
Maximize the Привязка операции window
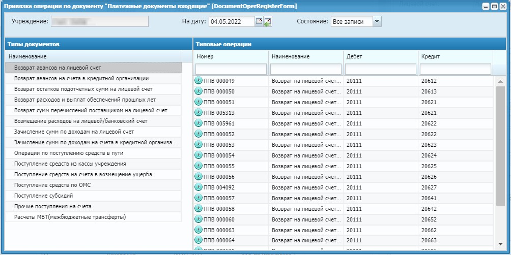pyautogui.click(x=494, y=7)
